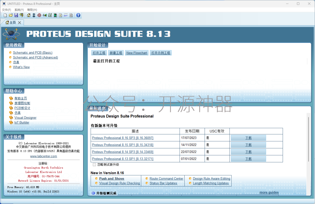Show the Bill of Materials report
Viewport: 315px width, 204px height.
(60, 15)
